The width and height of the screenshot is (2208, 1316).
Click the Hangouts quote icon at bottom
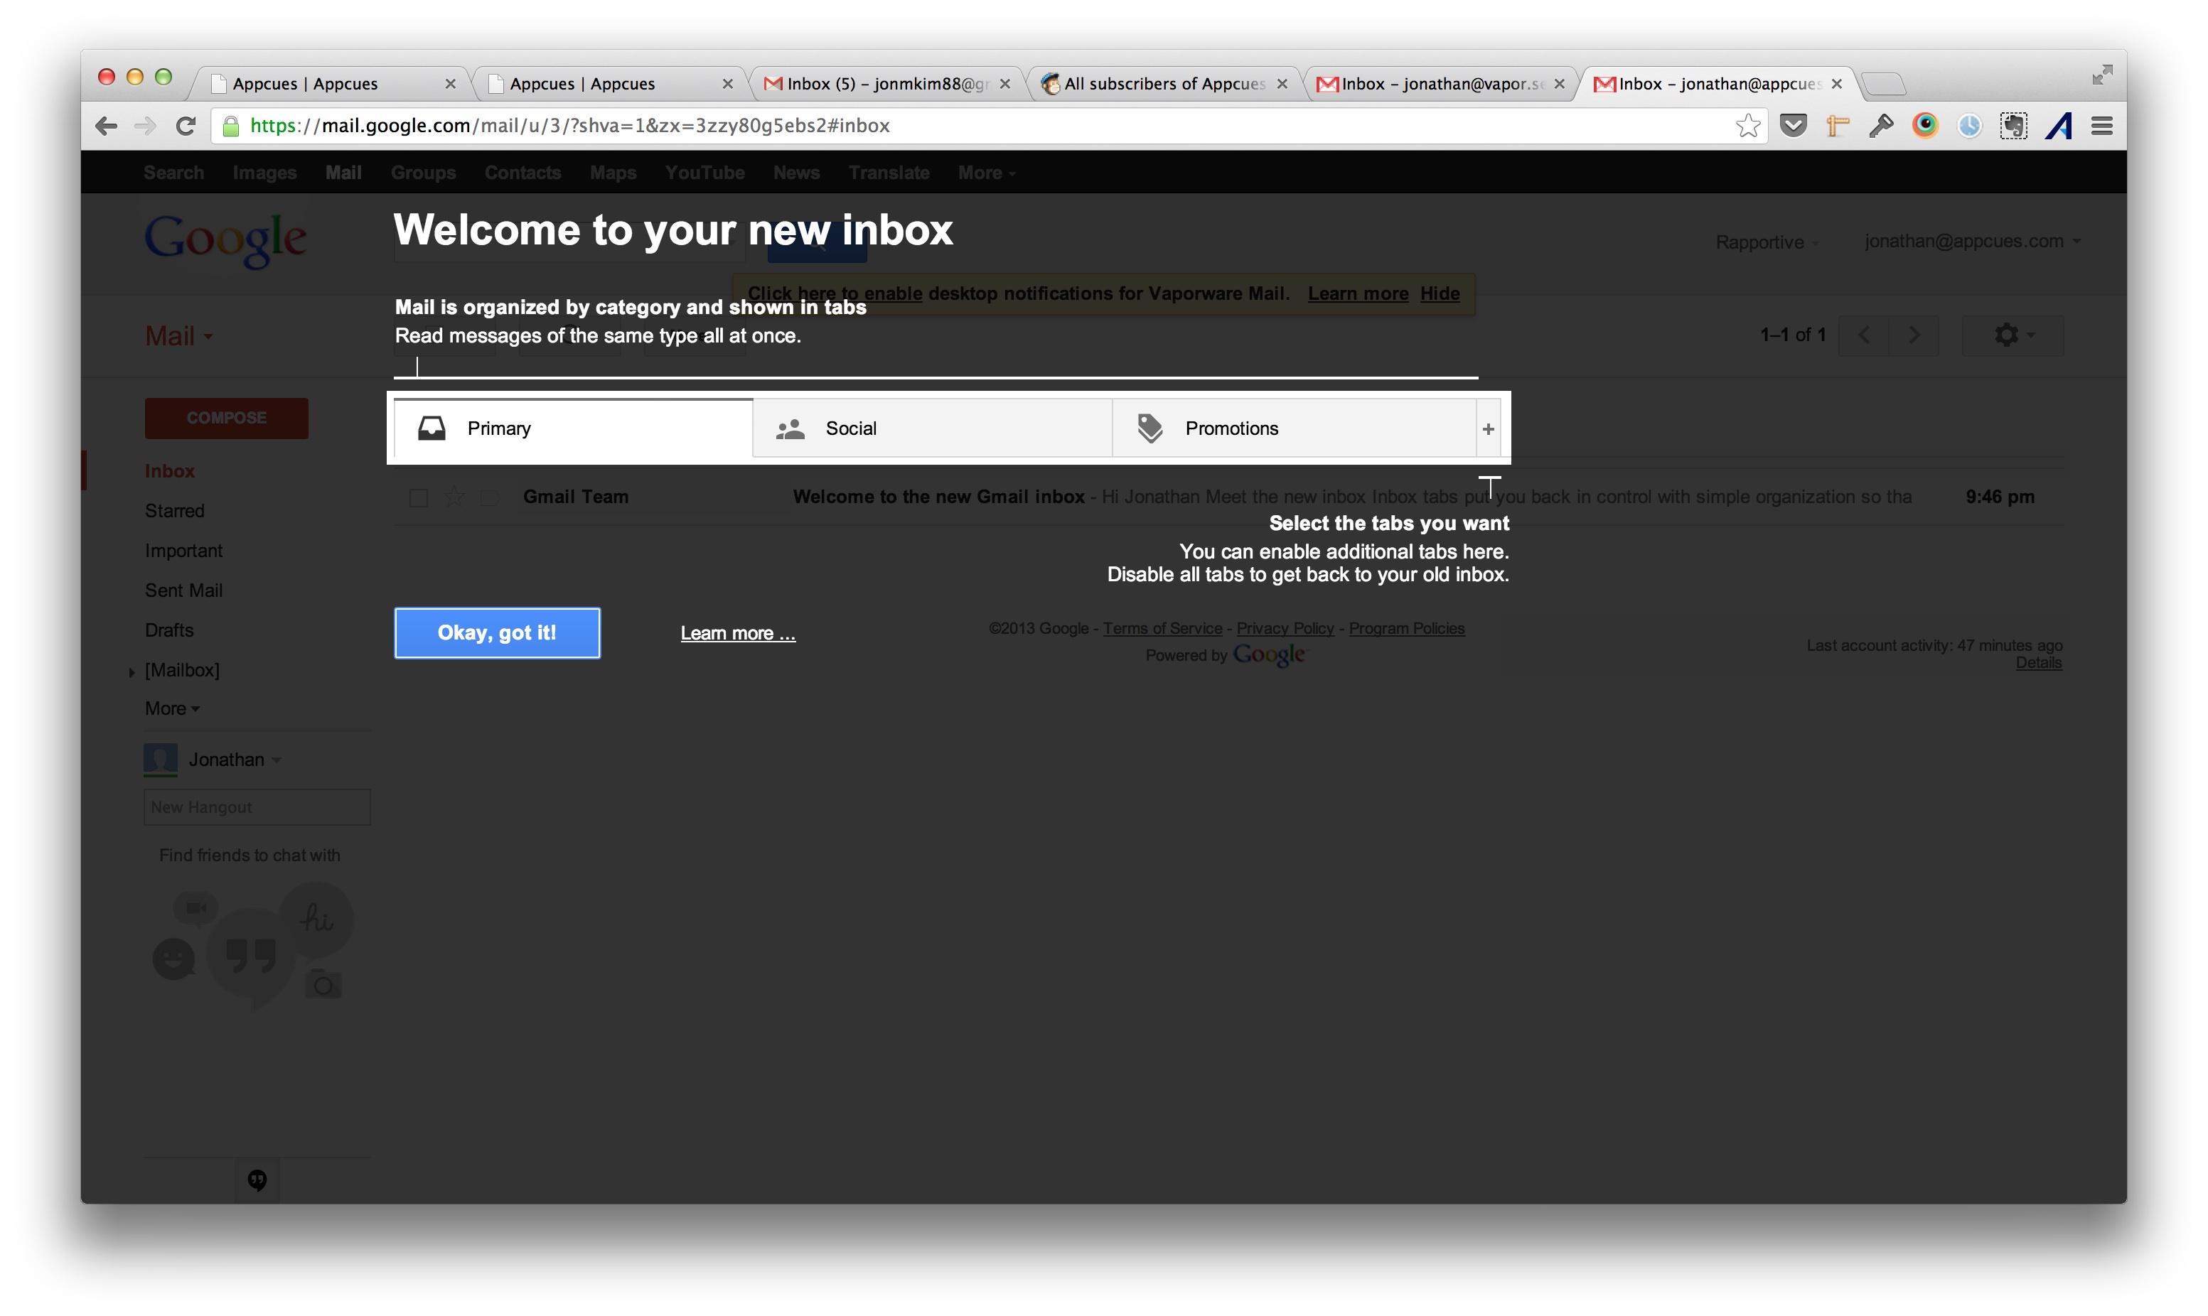click(x=257, y=1180)
